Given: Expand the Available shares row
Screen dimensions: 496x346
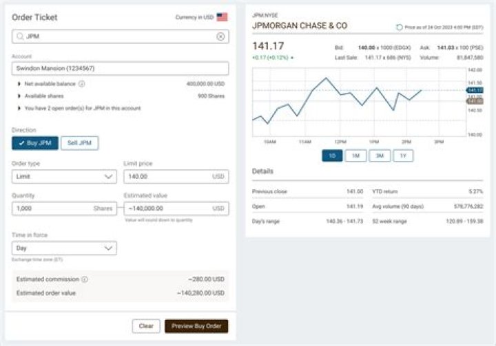Looking at the screenshot, I should pos(18,96).
